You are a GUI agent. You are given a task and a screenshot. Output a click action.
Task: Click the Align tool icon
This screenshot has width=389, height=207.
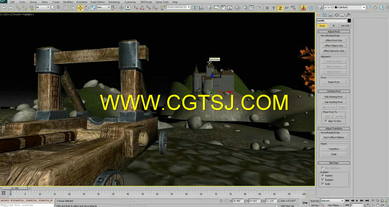click(x=201, y=8)
